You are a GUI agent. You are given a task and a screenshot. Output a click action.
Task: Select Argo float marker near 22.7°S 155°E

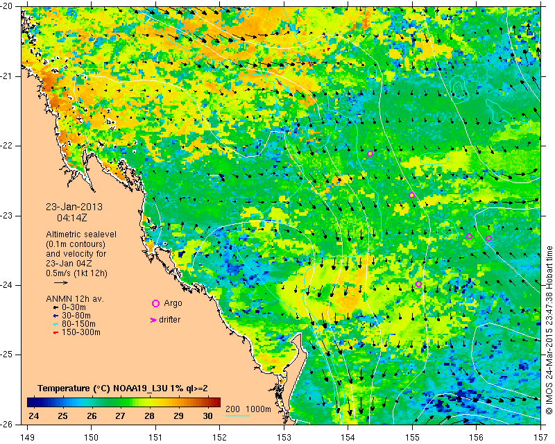(411, 195)
